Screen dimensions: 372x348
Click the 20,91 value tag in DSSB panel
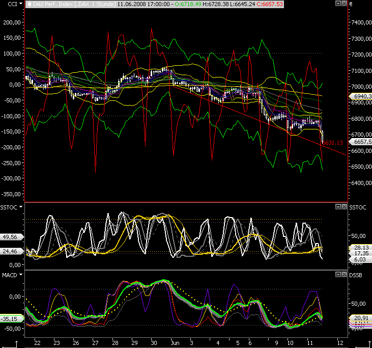tap(360, 318)
